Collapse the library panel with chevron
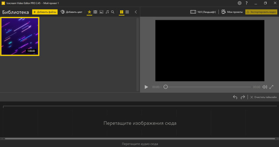The width and height of the screenshot is (279, 147). [136, 12]
